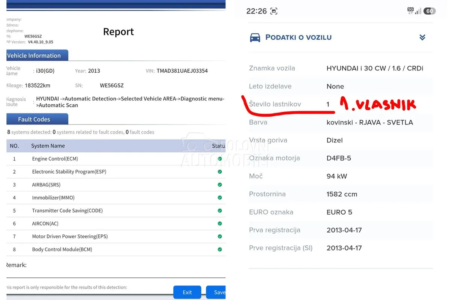Image resolution: width=451 pixels, height=300 pixels.
Task: Click into the Remark field
Action: (116, 271)
